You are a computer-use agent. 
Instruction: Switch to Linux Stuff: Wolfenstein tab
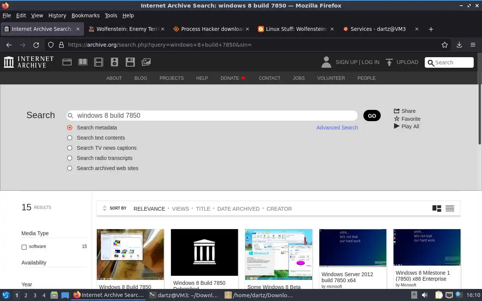(296, 29)
